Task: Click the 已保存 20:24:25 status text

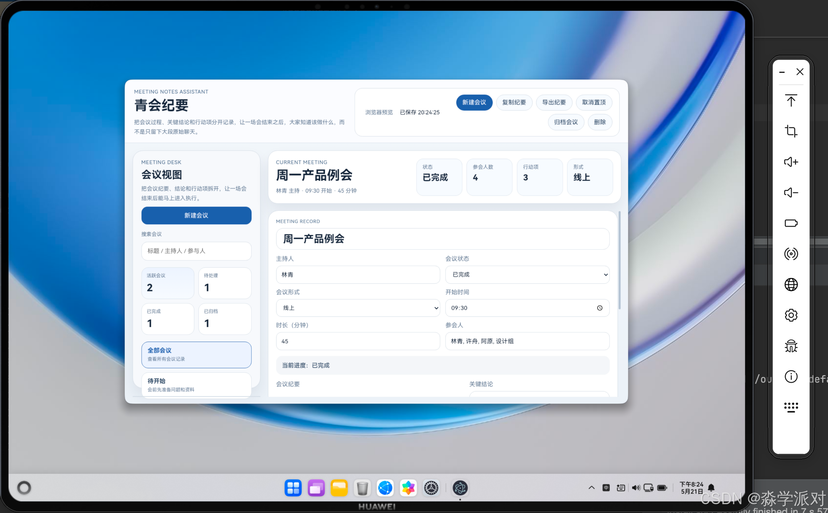Action: [420, 112]
